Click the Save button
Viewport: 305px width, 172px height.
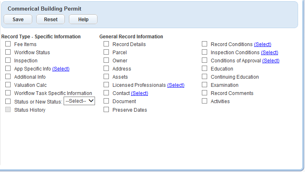point(18,19)
